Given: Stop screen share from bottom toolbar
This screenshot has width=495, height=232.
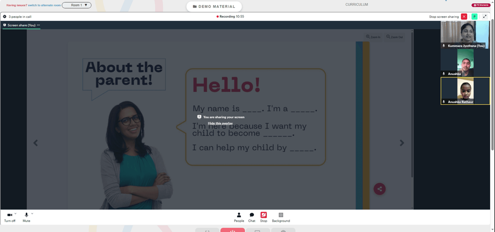Looking at the screenshot, I should (264, 217).
